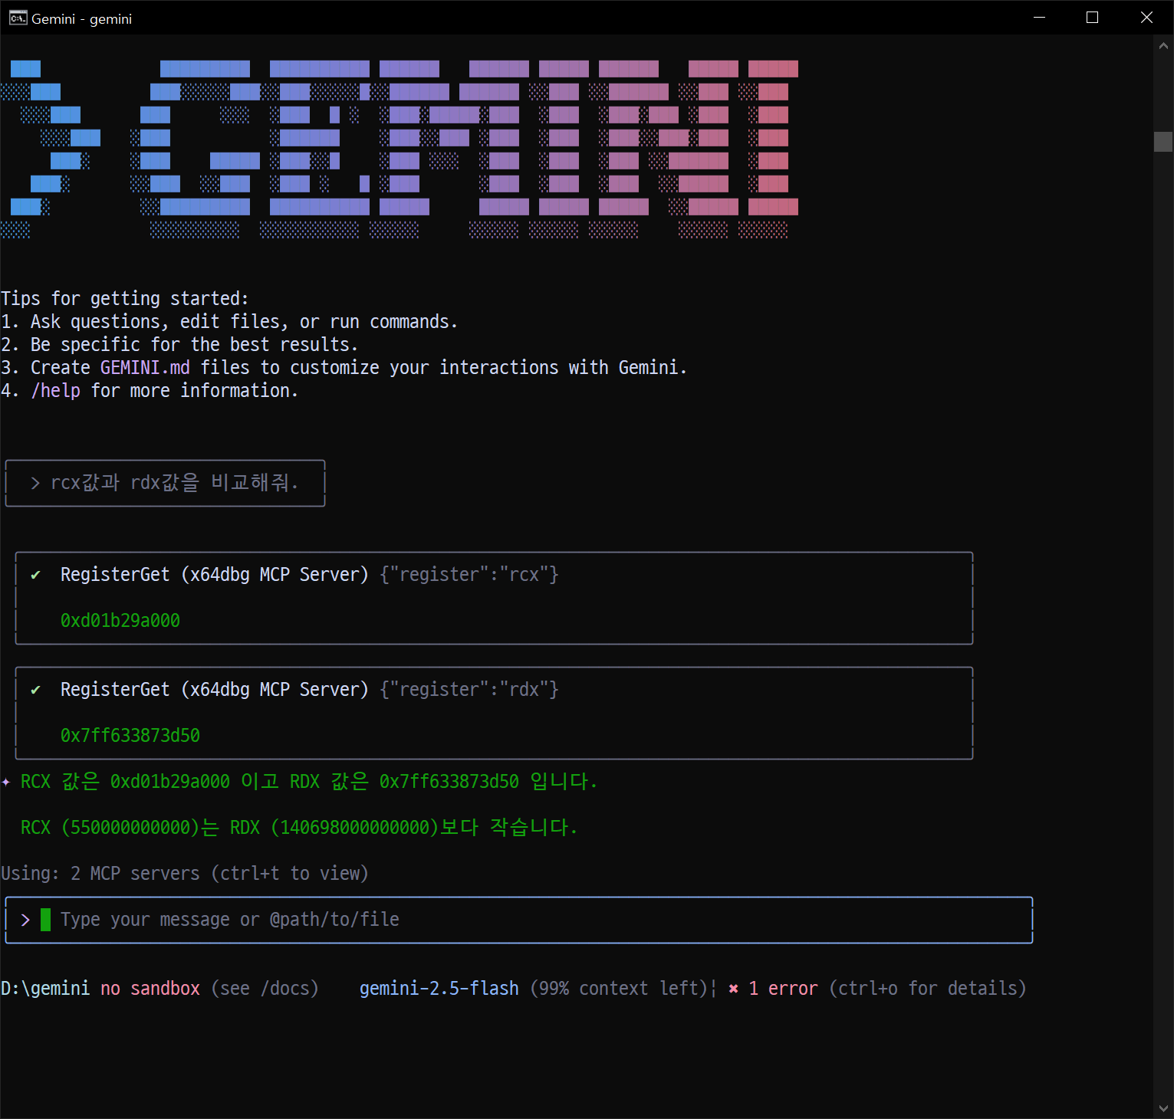Click the console icon in title bar

point(18,18)
